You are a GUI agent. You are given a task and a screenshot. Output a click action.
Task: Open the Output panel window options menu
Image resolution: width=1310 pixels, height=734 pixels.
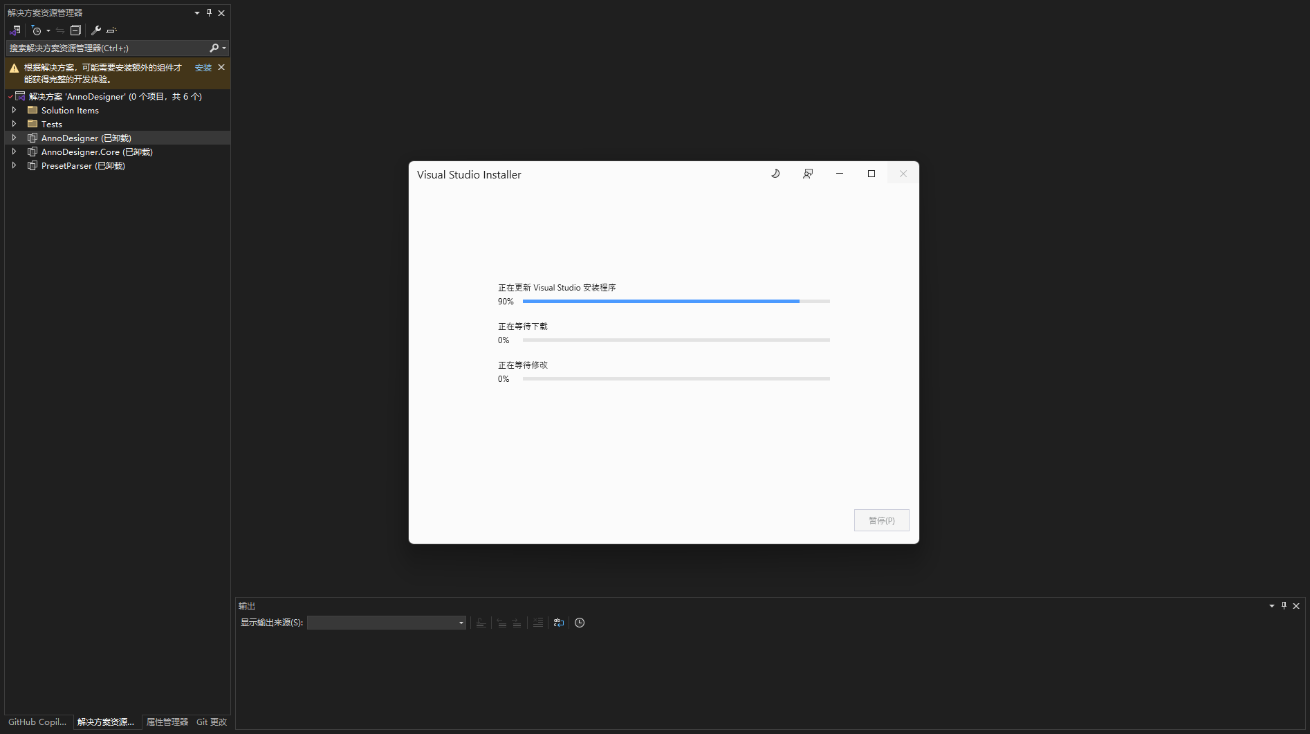point(1272,605)
